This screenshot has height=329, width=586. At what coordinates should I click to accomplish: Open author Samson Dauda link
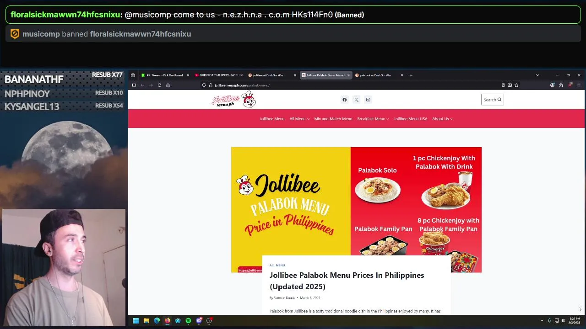(284, 298)
